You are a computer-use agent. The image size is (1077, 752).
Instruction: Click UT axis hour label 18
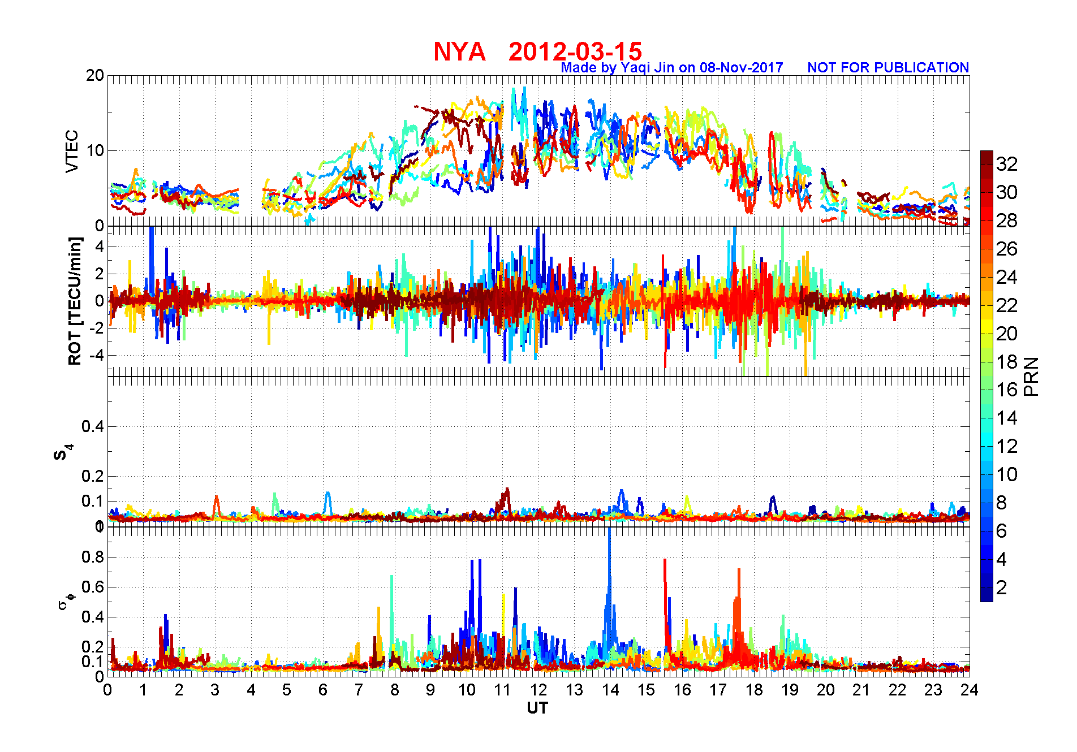click(754, 690)
